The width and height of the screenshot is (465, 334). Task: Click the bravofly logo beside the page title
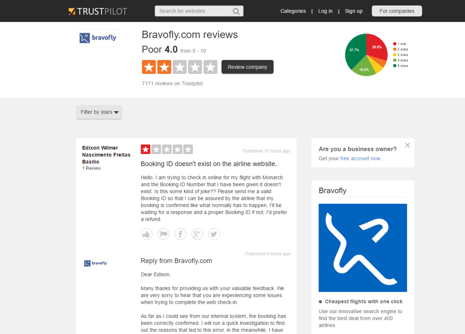point(98,38)
